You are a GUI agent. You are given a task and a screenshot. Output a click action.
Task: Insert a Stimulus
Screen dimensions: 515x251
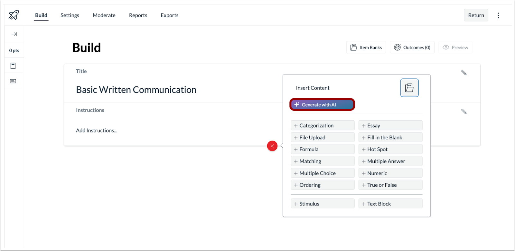tap(323, 203)
